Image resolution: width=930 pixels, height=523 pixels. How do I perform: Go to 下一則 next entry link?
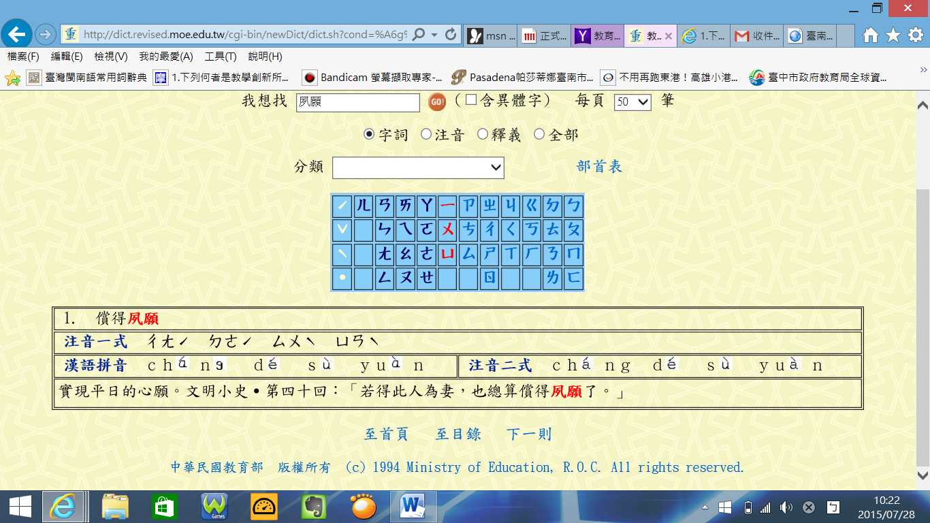tap(529, 434)
